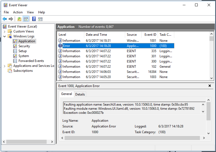Image resolution: width=216 pixels, height=152 pixels.
Task: Switch to the General tab
Action: pyautogui.click(x=67, y=94)
